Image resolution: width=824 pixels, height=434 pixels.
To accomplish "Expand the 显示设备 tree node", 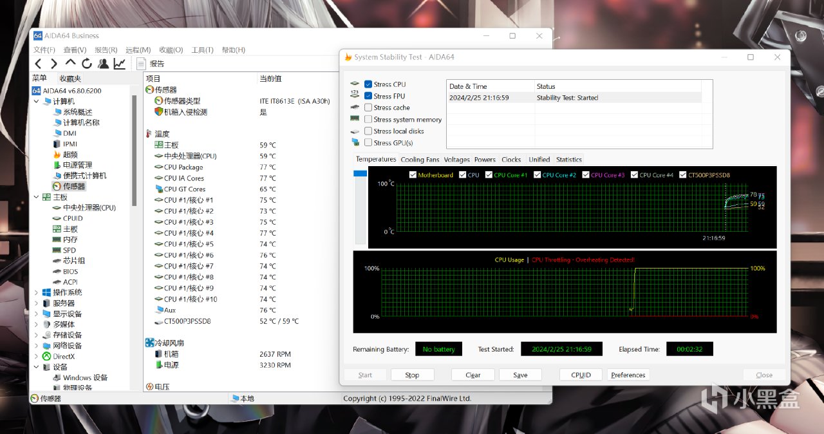I will pos(36,314).
